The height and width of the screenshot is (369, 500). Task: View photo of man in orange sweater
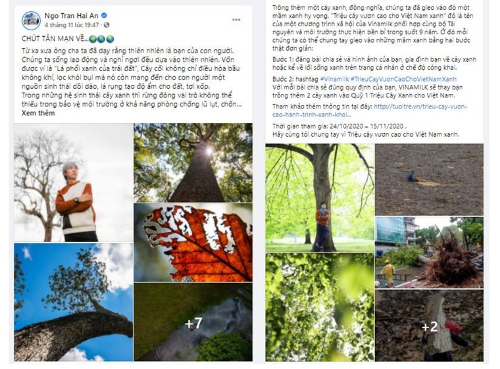[73, 182]
